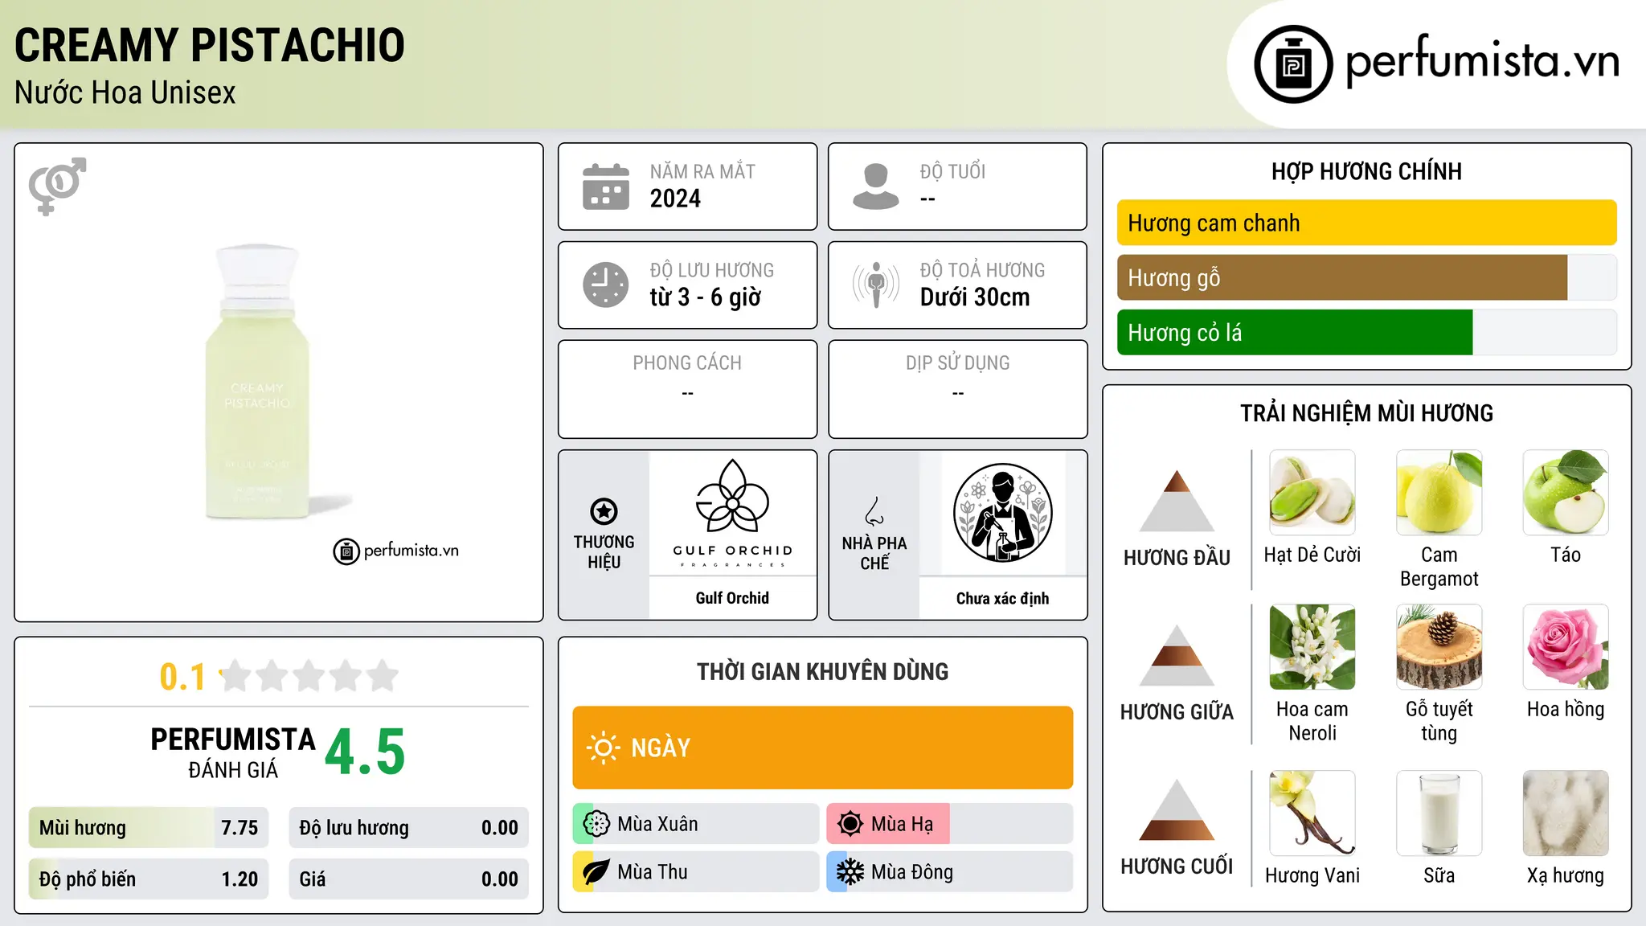Open the white musk note image
Image resolution: width=1646 pixels, height=926 pixels.
pyautogui.click(x=1566, y=813)
